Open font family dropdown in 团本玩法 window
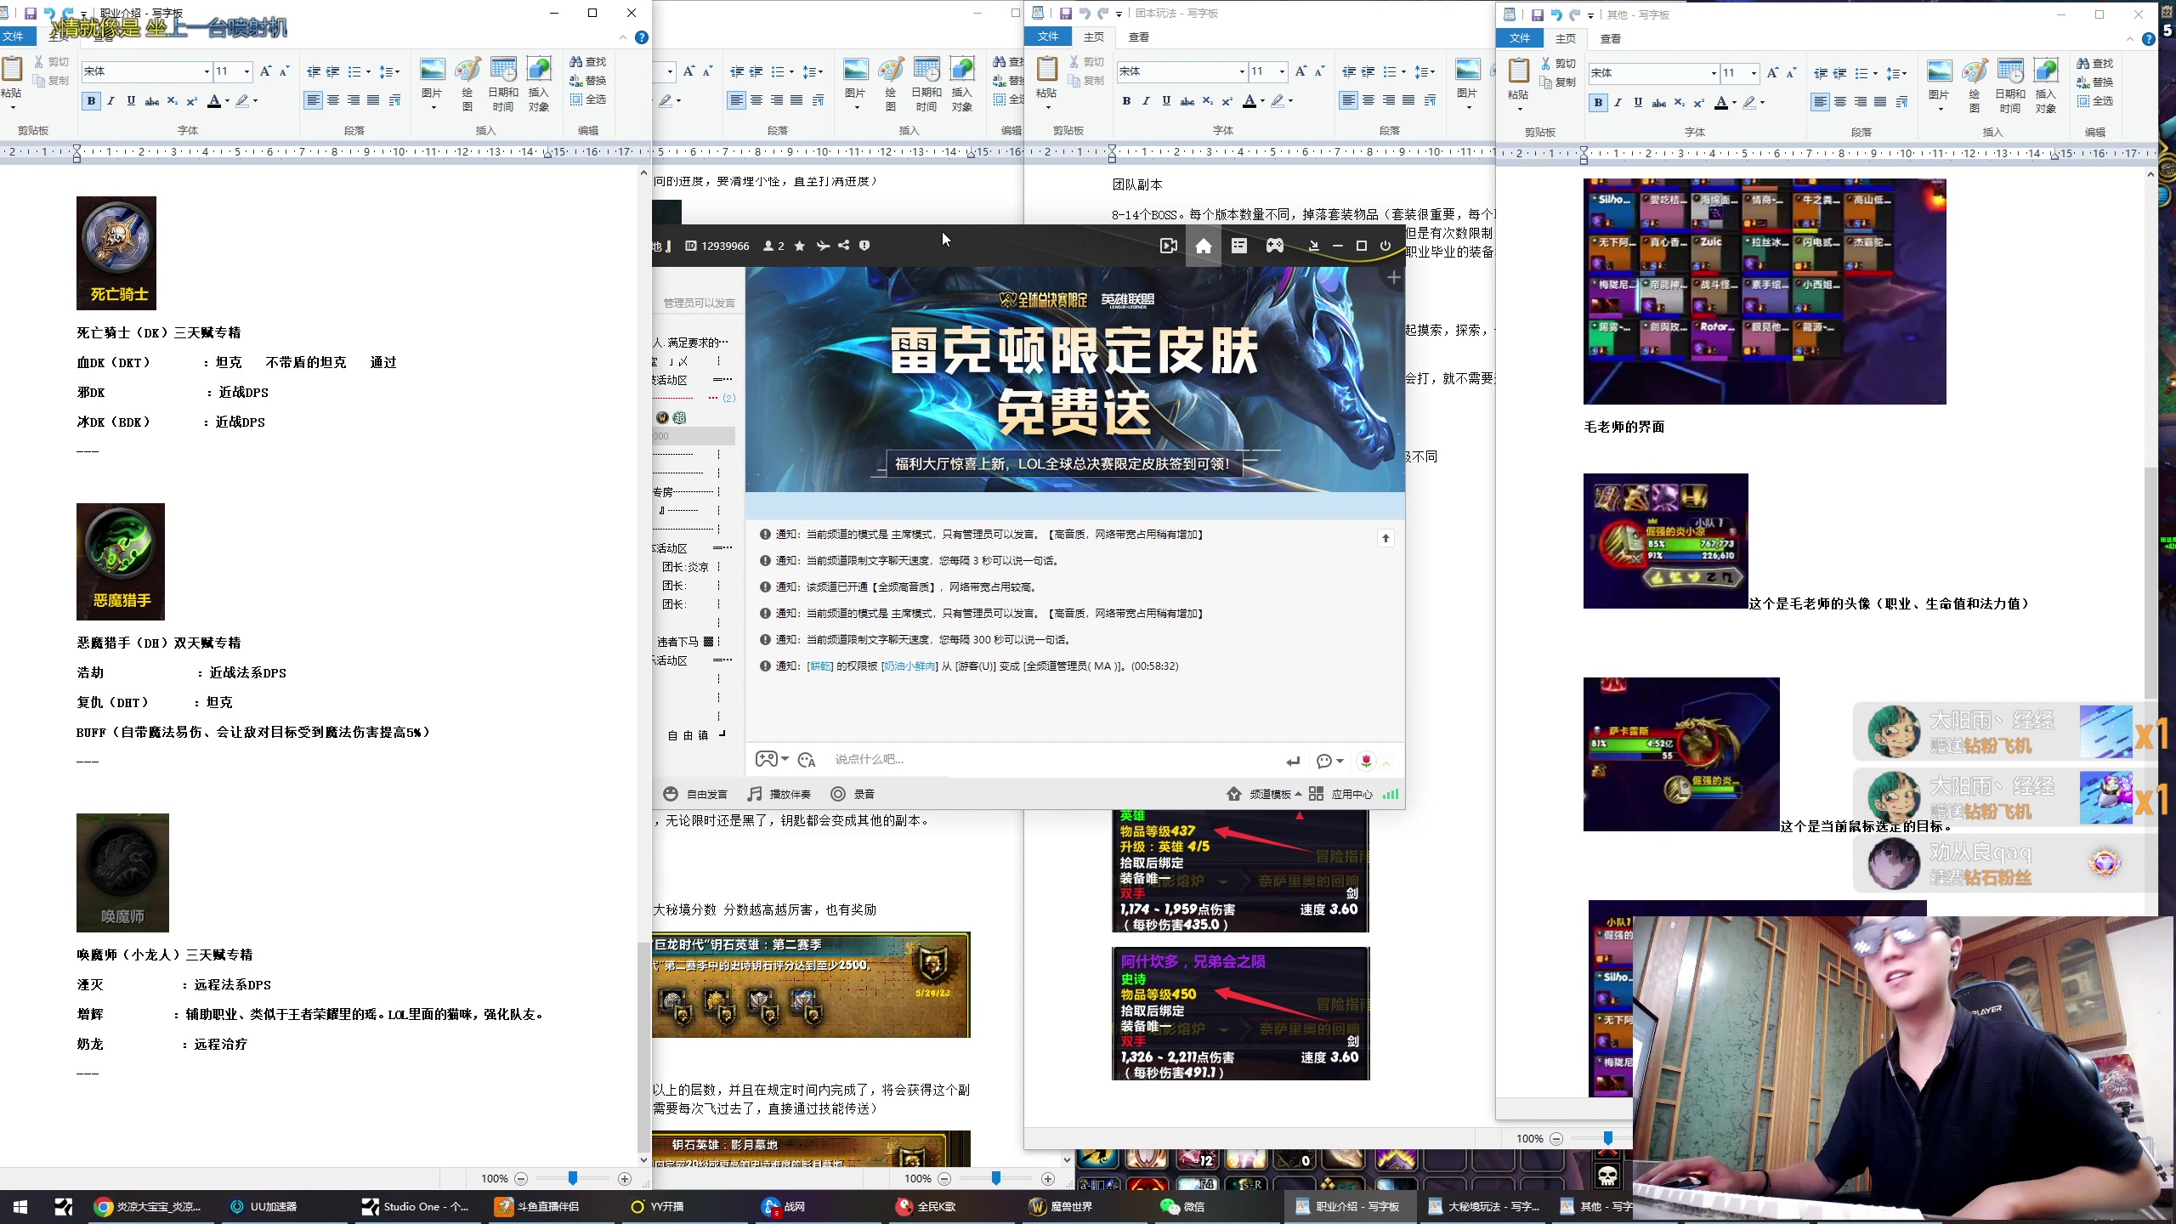Image resolution: width=2176 pixels, height=1224 pixels. coord(1242,71)
